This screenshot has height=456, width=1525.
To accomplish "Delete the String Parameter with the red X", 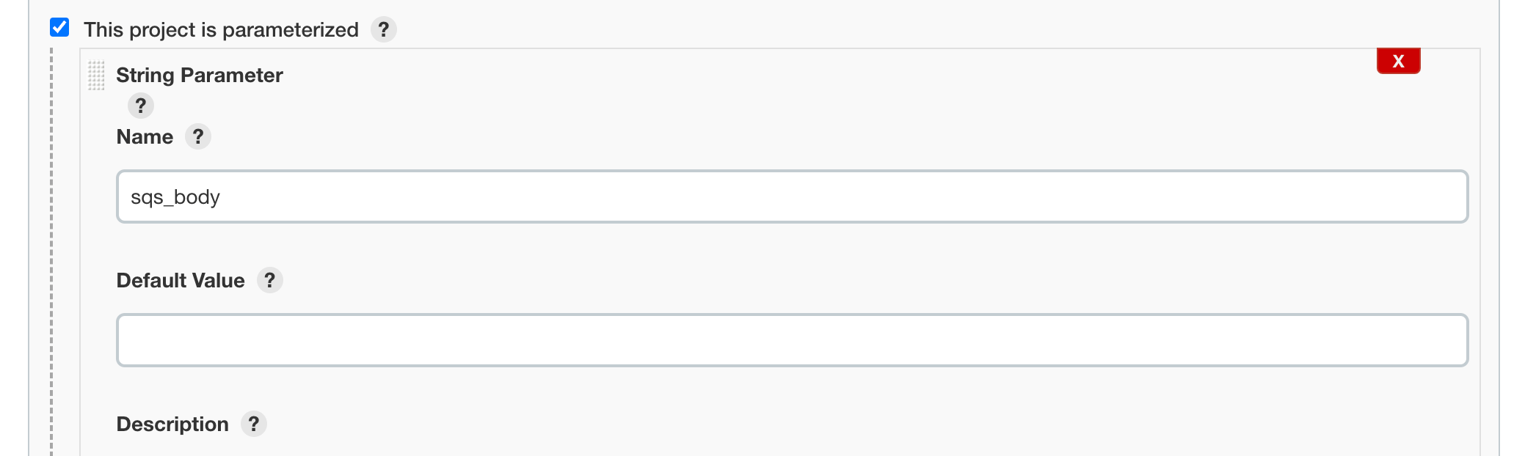I will point(1398,61).
